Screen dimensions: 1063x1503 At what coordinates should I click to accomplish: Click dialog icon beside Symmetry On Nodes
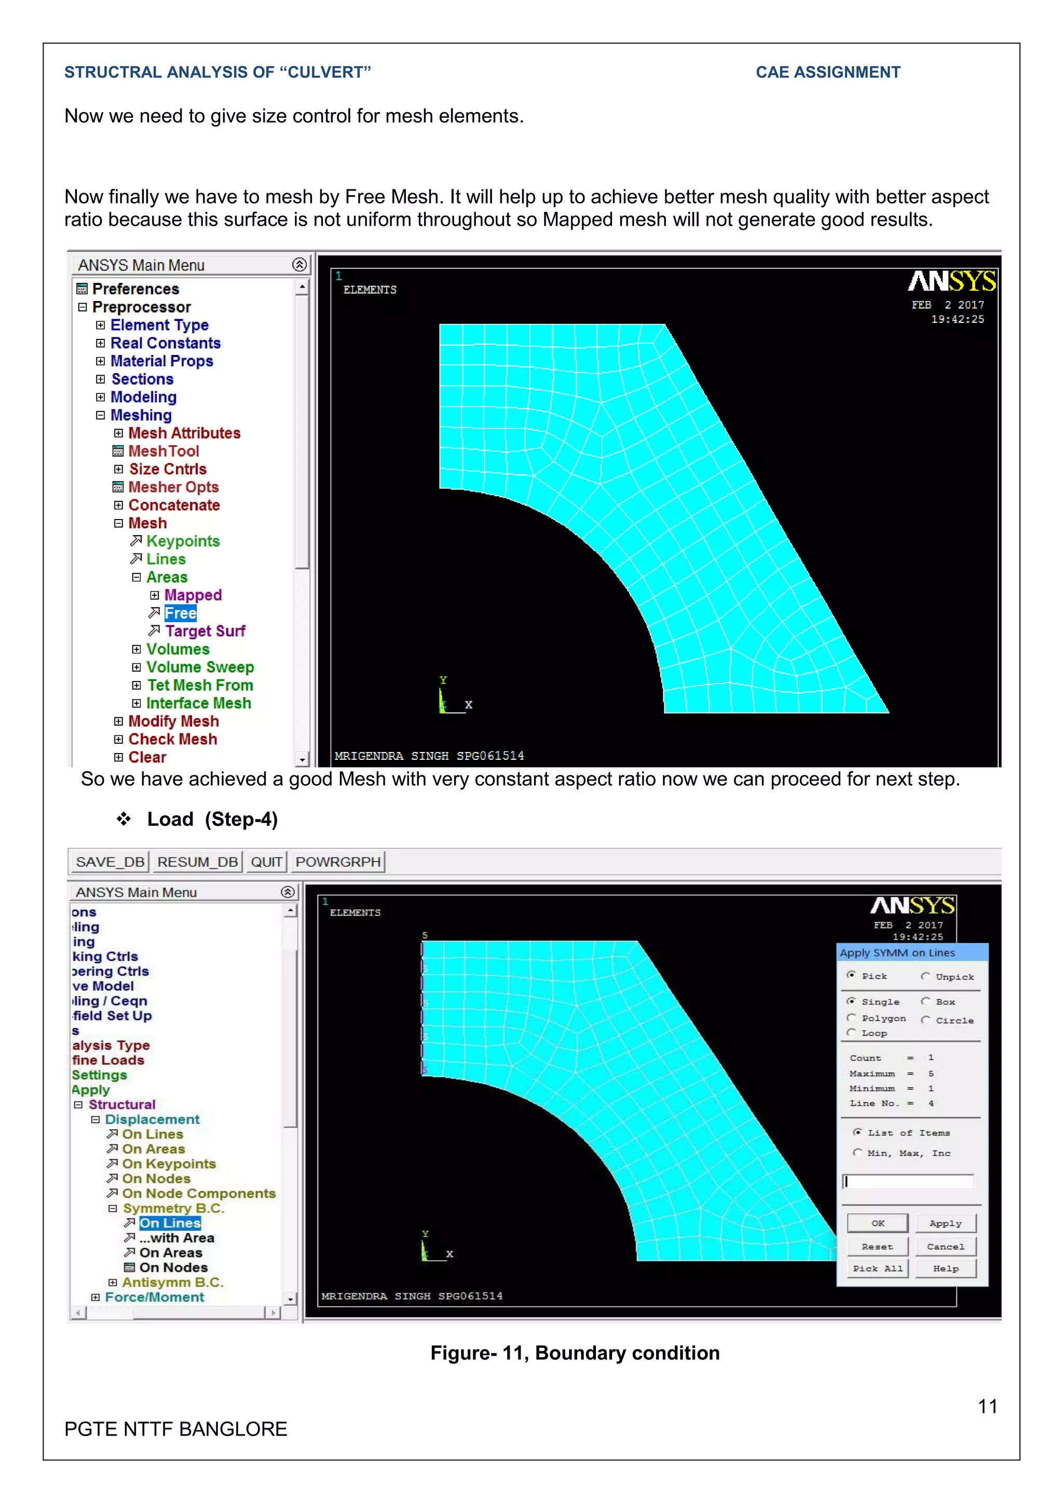[130, 1267]
